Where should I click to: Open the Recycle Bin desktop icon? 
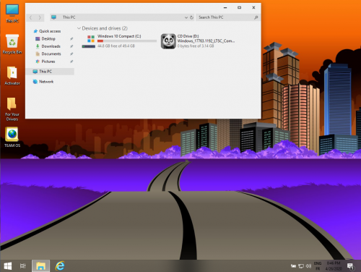click(x=12, y=44)
